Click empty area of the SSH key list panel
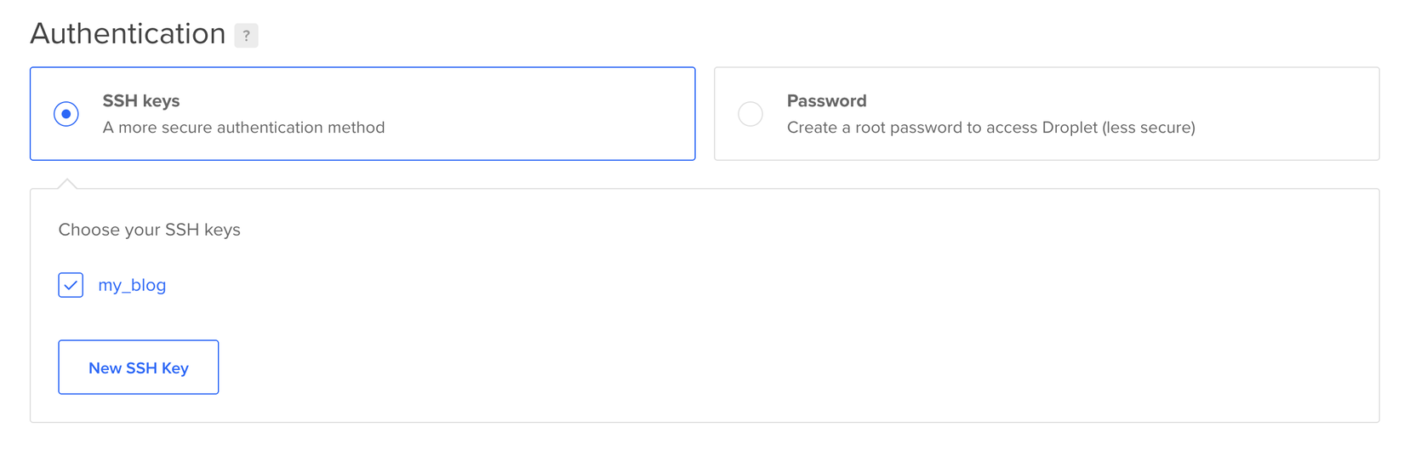The height and width of the screenshot is (456, 1404). 766,323
